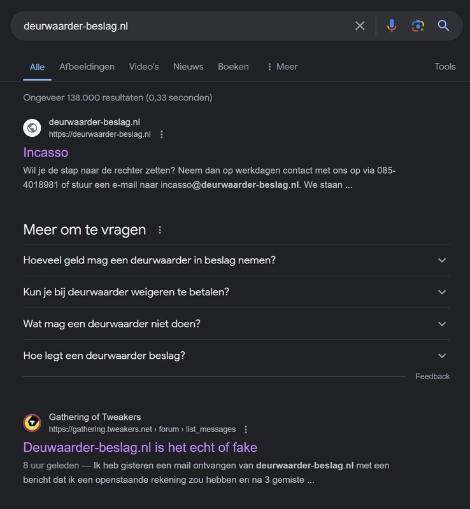Open the Meer dropdown menu

coord(281,67)
